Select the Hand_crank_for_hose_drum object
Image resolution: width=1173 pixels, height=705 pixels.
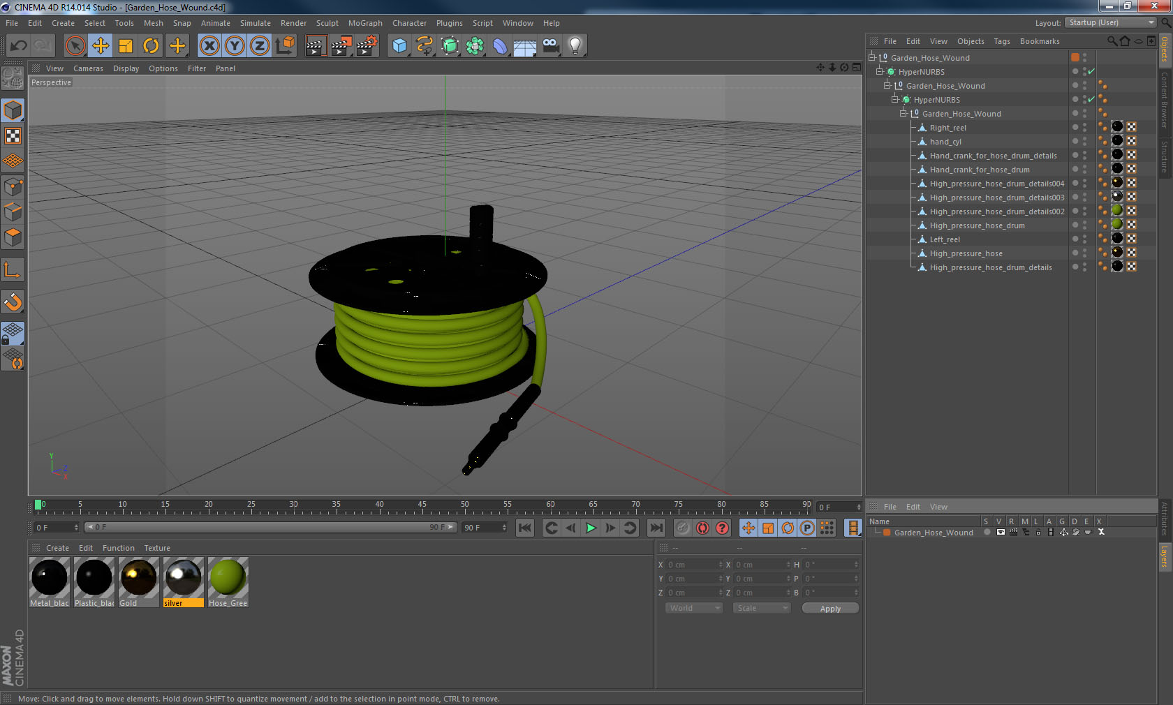click(979, 170)
